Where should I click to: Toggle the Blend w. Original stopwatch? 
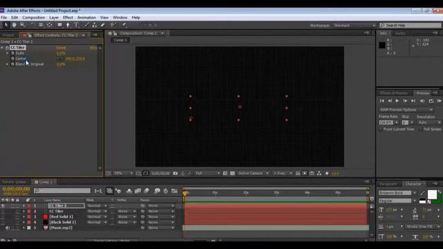(x=12, y=64)
